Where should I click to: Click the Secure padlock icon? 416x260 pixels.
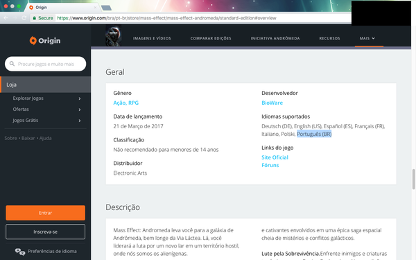pos(34,18)
